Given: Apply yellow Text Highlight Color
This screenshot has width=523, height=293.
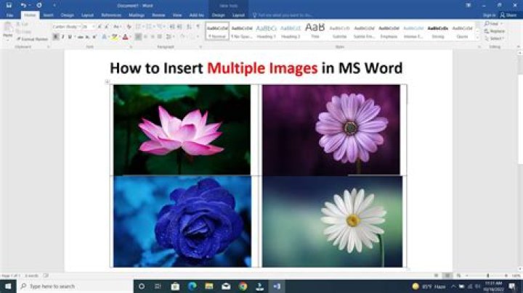Looking at the screenshot, I should [x=115, y=36].
